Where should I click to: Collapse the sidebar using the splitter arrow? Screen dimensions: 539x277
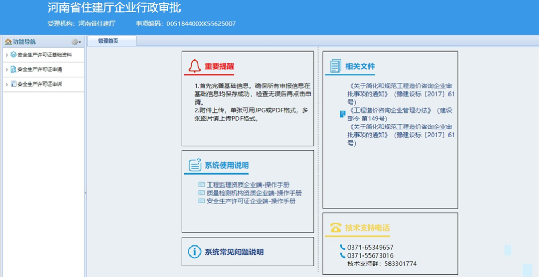[85, 193]
